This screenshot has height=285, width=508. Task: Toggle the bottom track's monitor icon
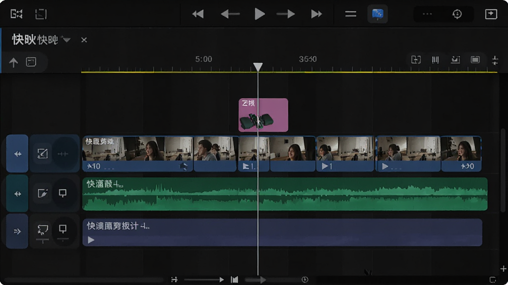click(63, 229)
